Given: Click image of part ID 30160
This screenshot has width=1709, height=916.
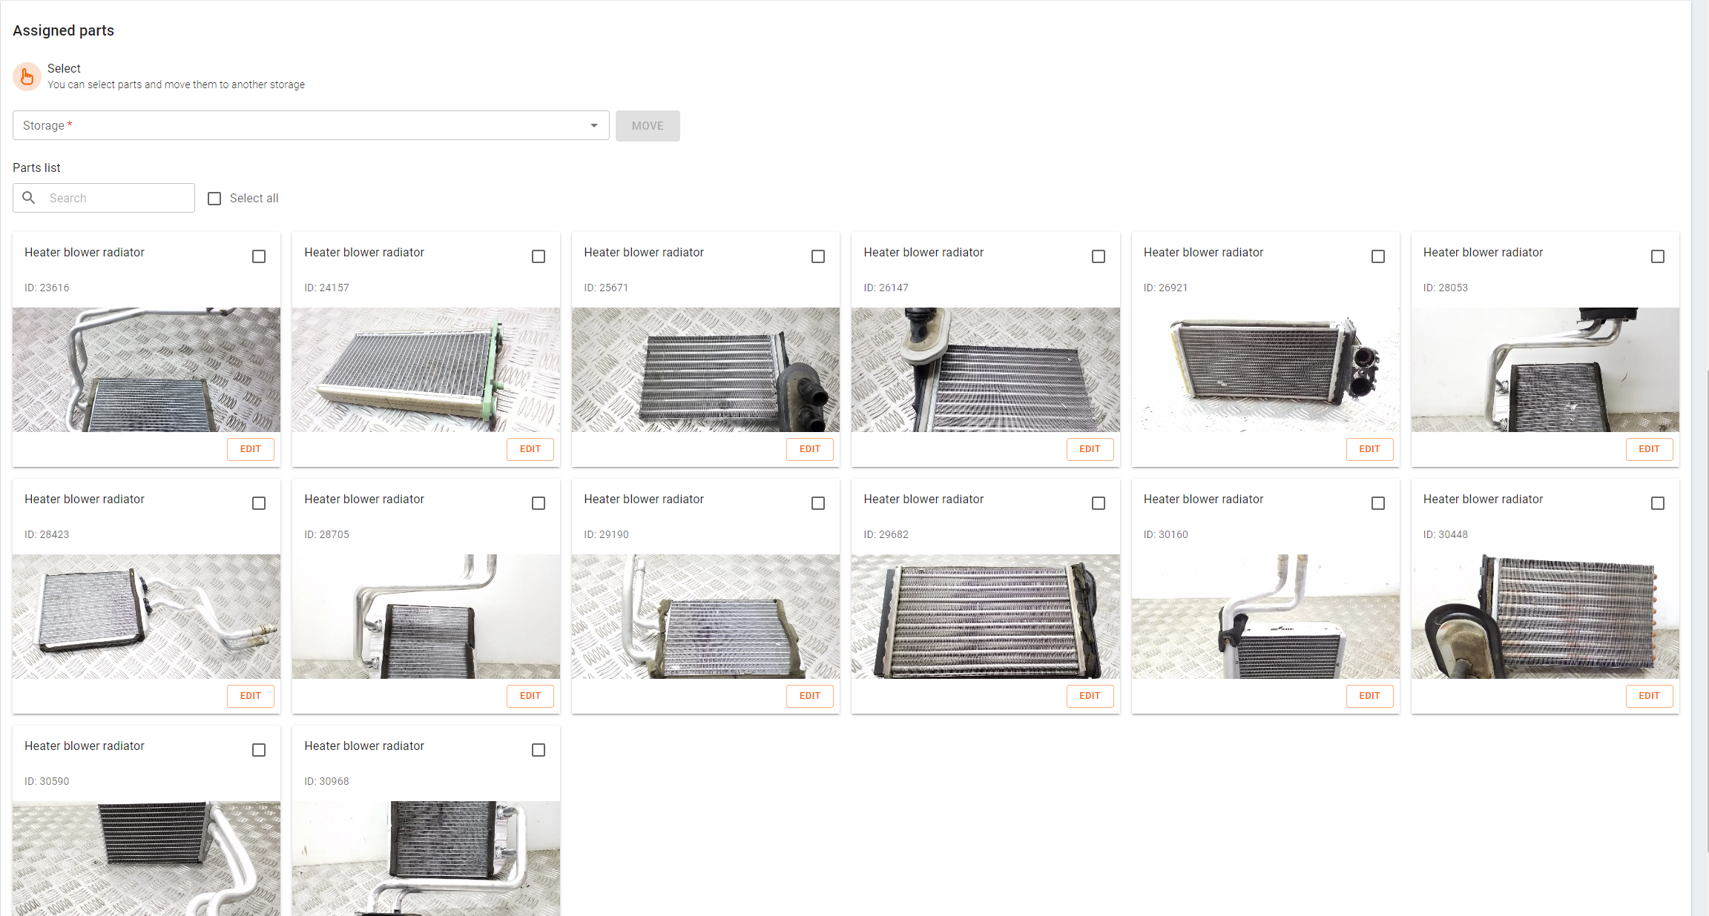Looking at the screenshot, I should [1265, 617].
